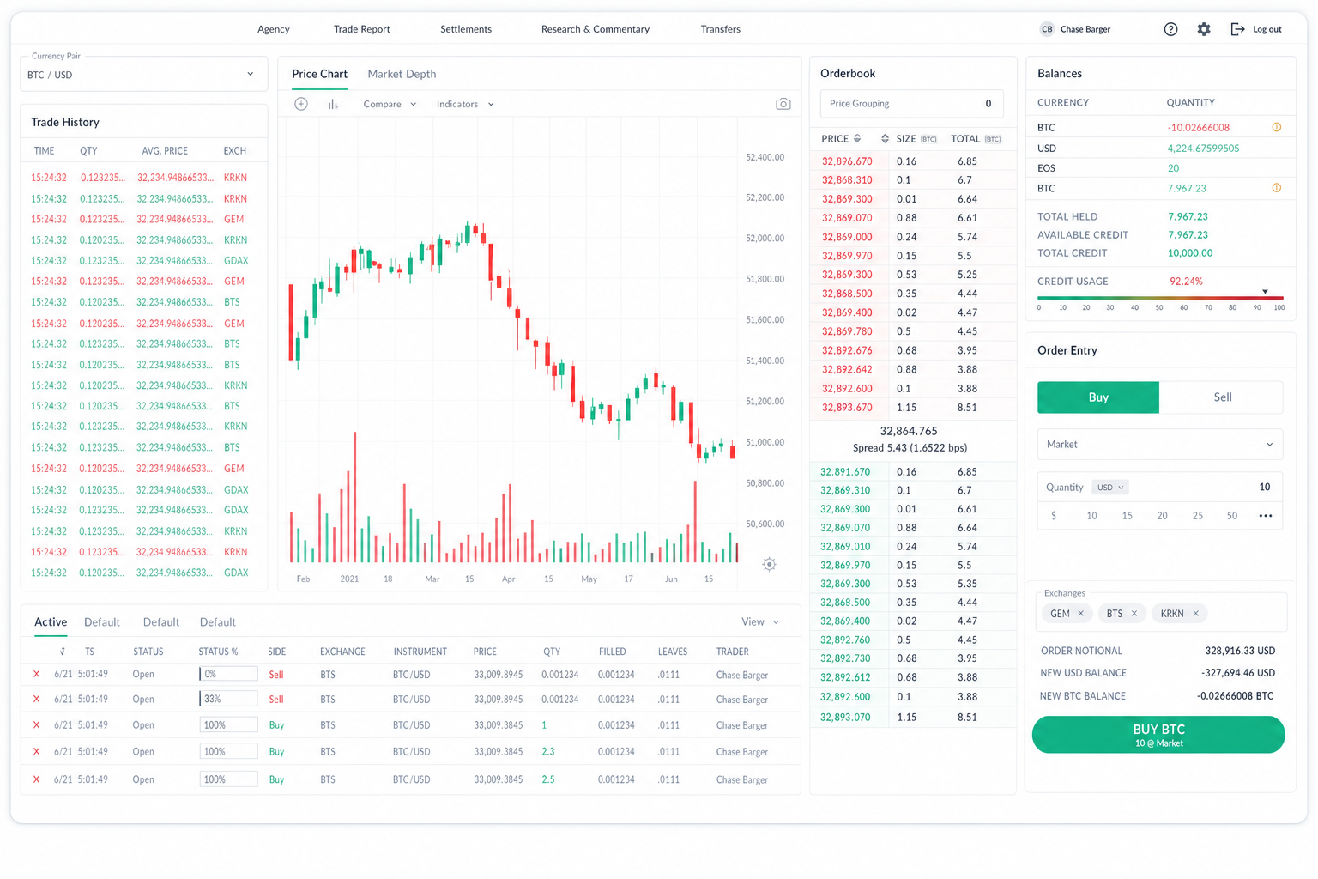Open chart settings gear below price axis

pos(770,564)
